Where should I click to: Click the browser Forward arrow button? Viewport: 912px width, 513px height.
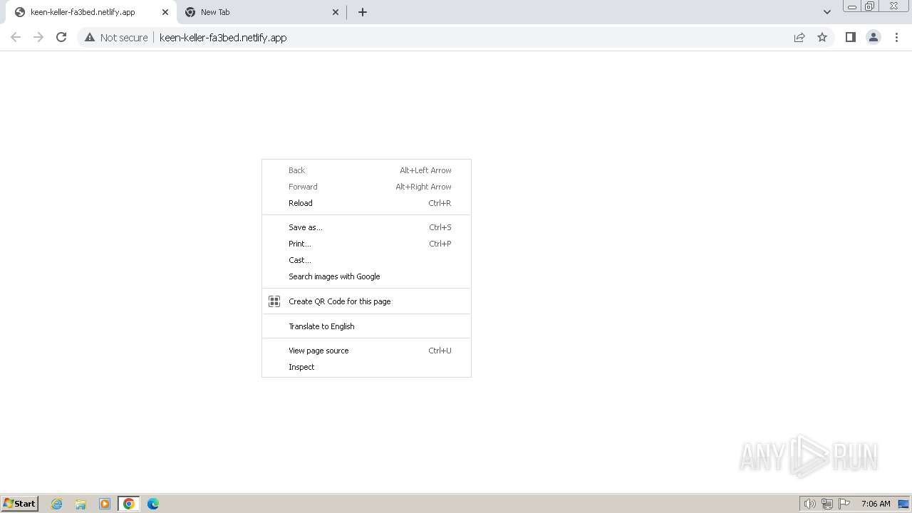38,37
